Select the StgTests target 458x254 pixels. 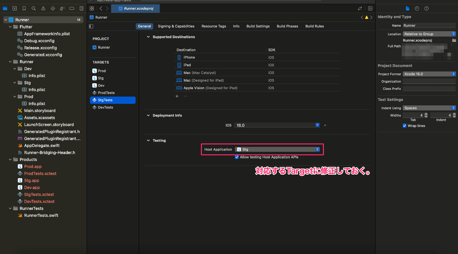(x=113, y=100)
